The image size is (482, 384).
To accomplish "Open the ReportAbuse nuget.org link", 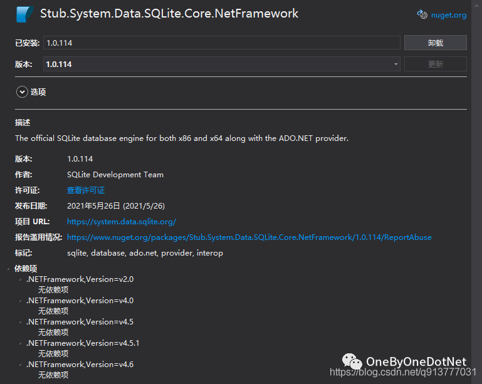I will [249, 237].
